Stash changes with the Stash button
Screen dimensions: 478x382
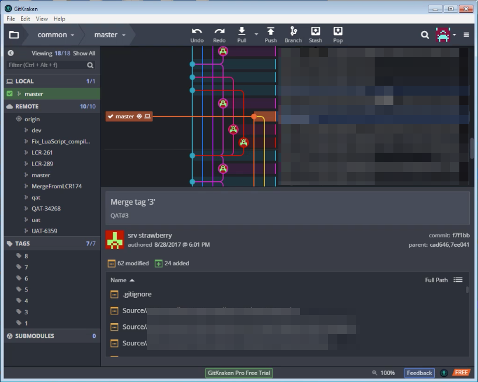pyautogui.click(x=316, y=36)
